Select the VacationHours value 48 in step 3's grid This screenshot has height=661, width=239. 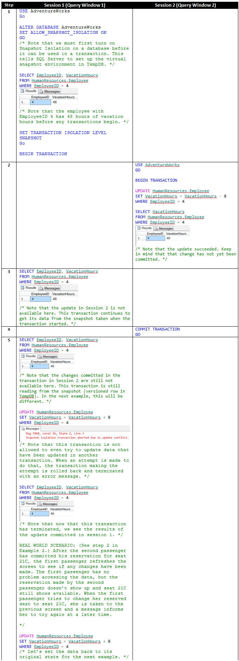pyautogui.click(x=54, y=299)
